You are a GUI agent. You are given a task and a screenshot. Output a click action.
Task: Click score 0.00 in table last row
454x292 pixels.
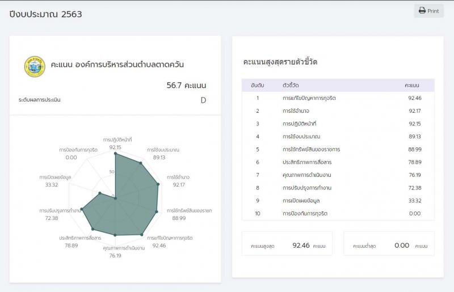pyautogui.click(x=415, y=213)
